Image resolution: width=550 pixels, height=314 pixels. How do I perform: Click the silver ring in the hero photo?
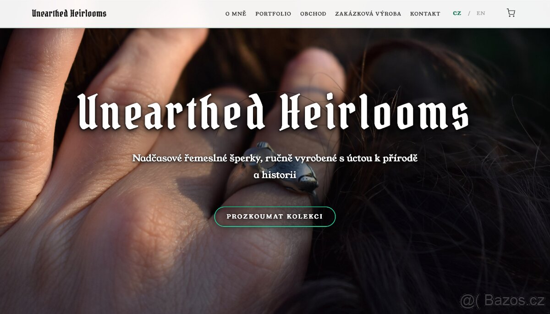(x=280, y=167)
